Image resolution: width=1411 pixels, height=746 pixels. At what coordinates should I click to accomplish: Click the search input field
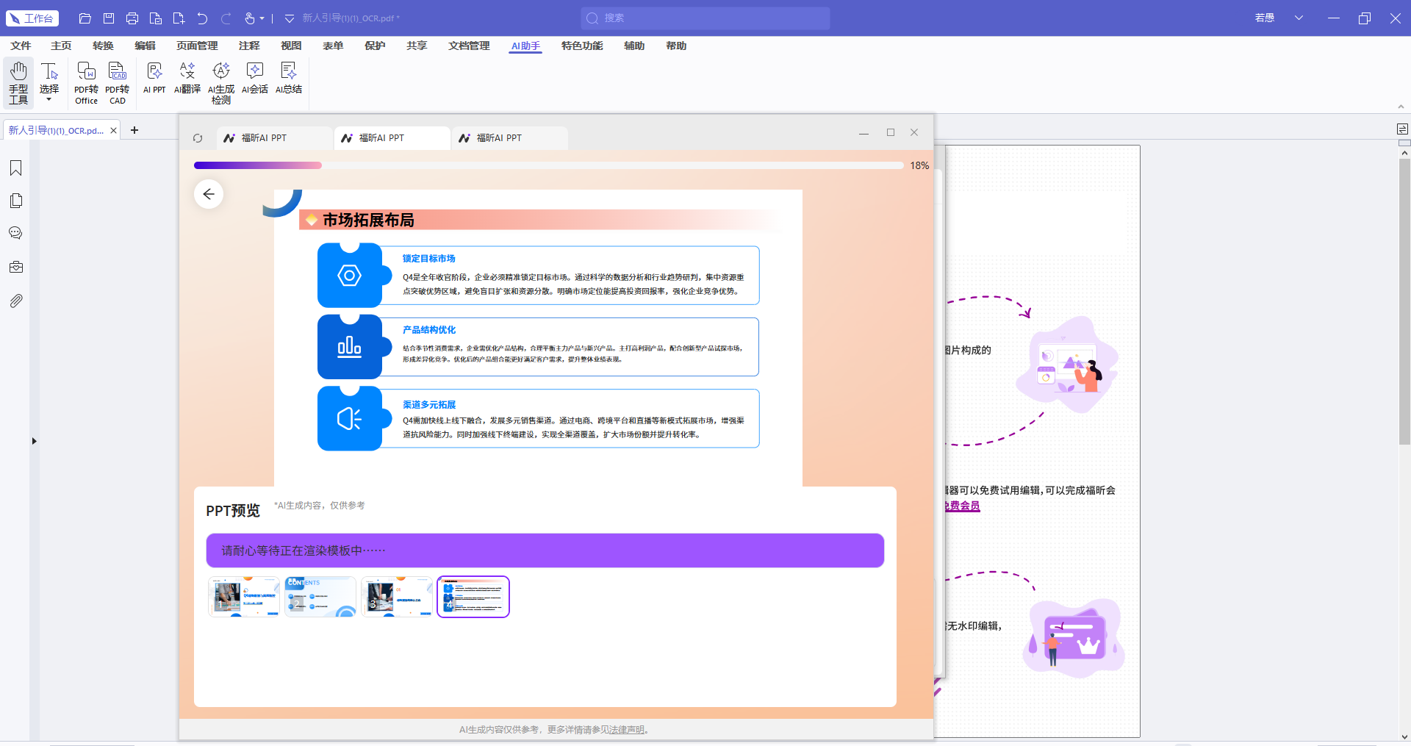point(705,18)
